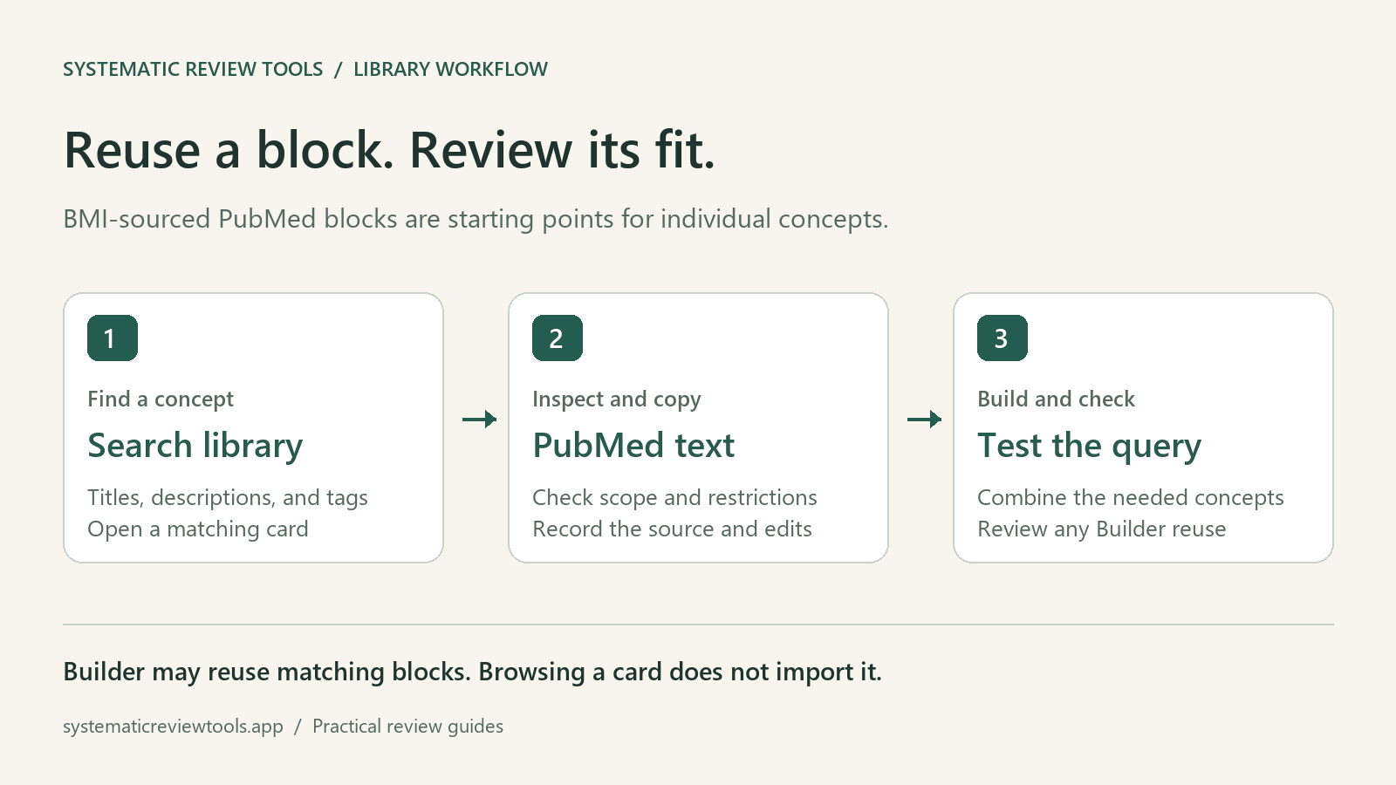Click the subtitle about BMI-sourced PubMed blocks

pyautogui.click(x=476, y=219)
